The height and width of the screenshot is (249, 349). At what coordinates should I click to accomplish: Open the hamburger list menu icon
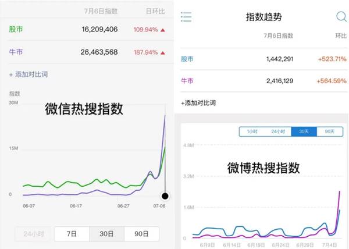click(186, 17)
